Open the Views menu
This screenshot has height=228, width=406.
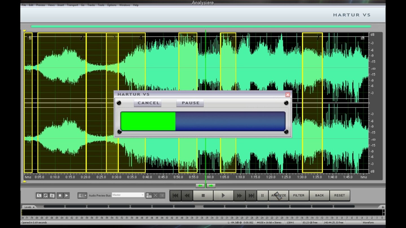51,5
